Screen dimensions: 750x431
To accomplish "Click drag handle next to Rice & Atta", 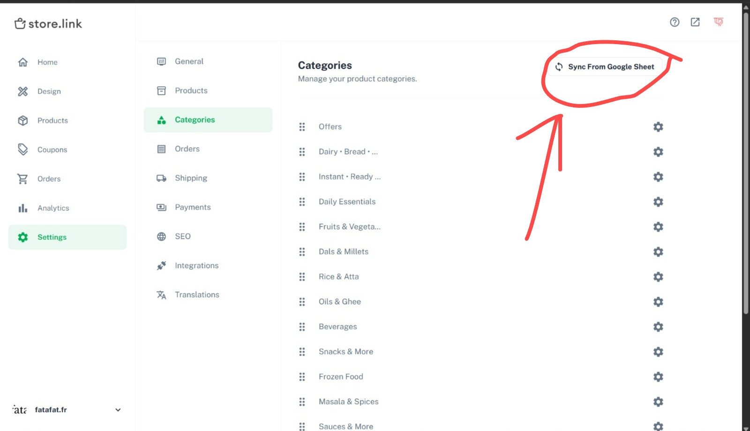I will 302,277.
